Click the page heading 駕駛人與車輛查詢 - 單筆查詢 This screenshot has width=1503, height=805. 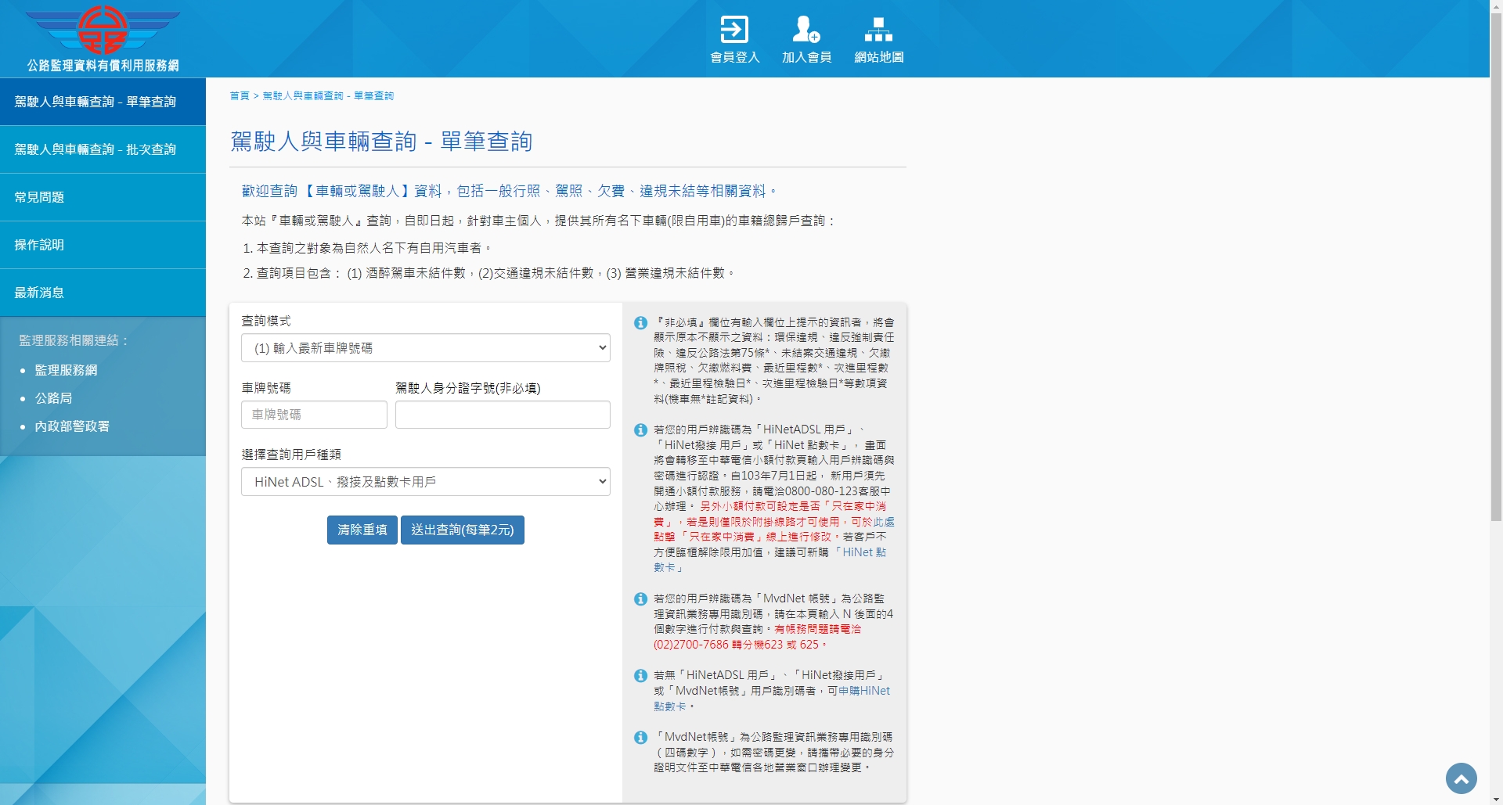[x=381, y=142]
